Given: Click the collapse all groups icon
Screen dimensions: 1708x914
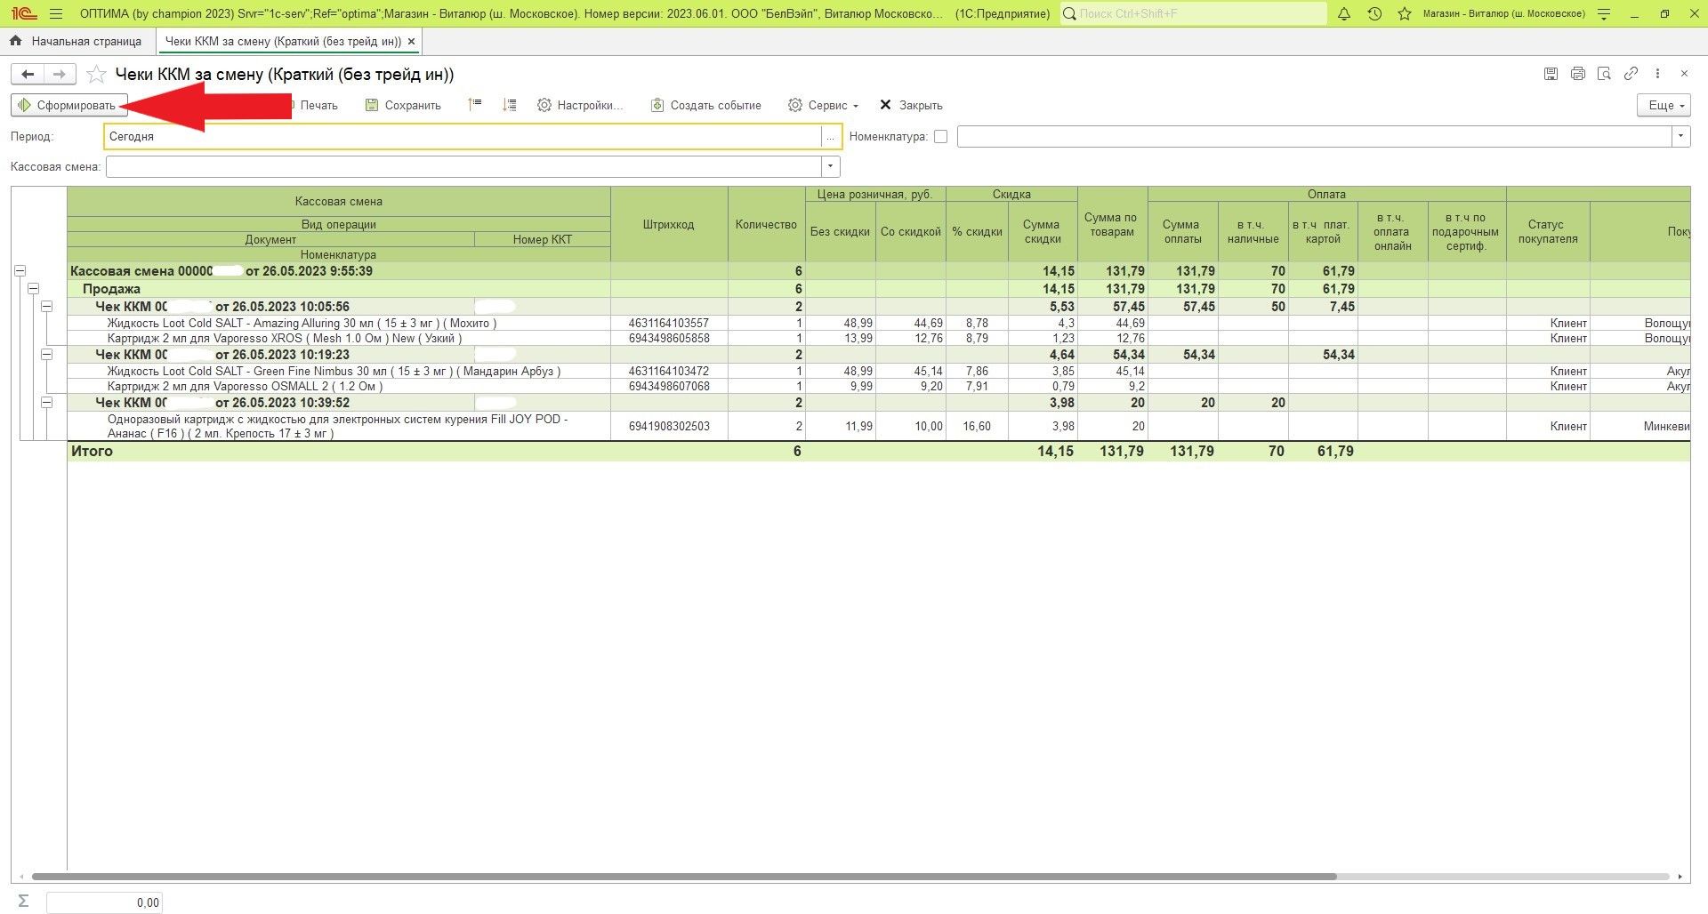Looking at the screenshot, I should click(x=475, y=105).
